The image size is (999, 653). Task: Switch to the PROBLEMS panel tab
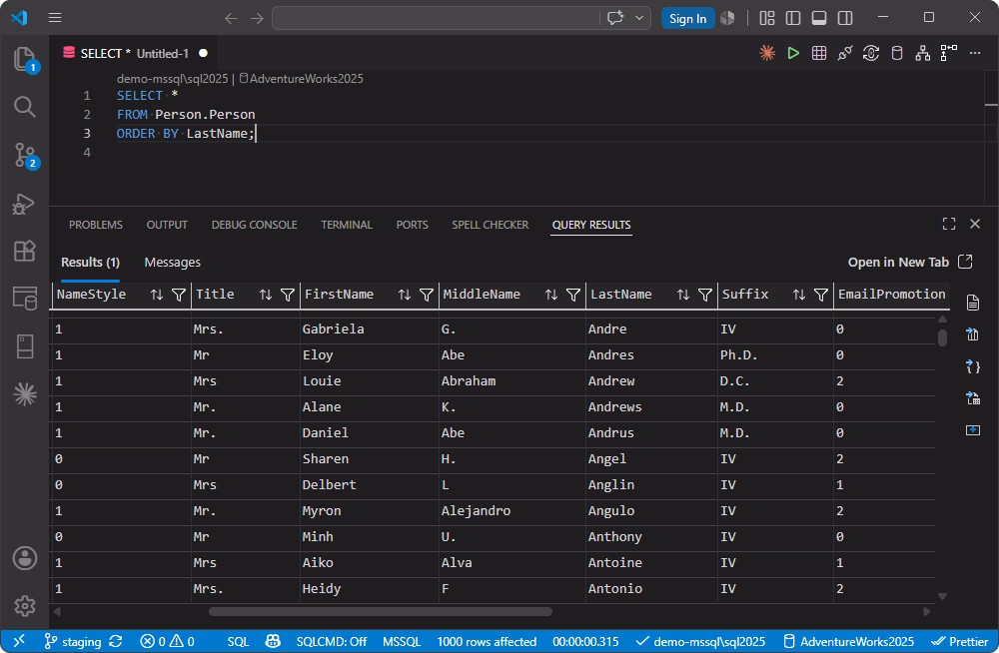[x=96, y=225]
